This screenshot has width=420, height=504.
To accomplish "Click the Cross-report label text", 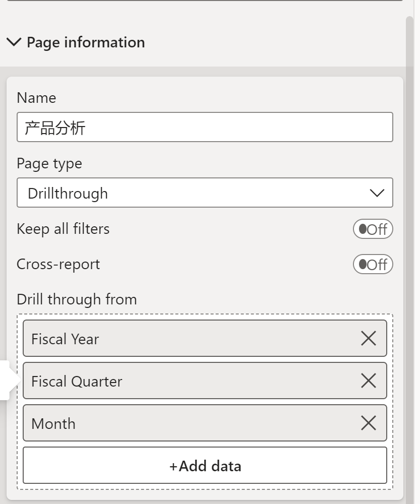I will tap(58, 264).
